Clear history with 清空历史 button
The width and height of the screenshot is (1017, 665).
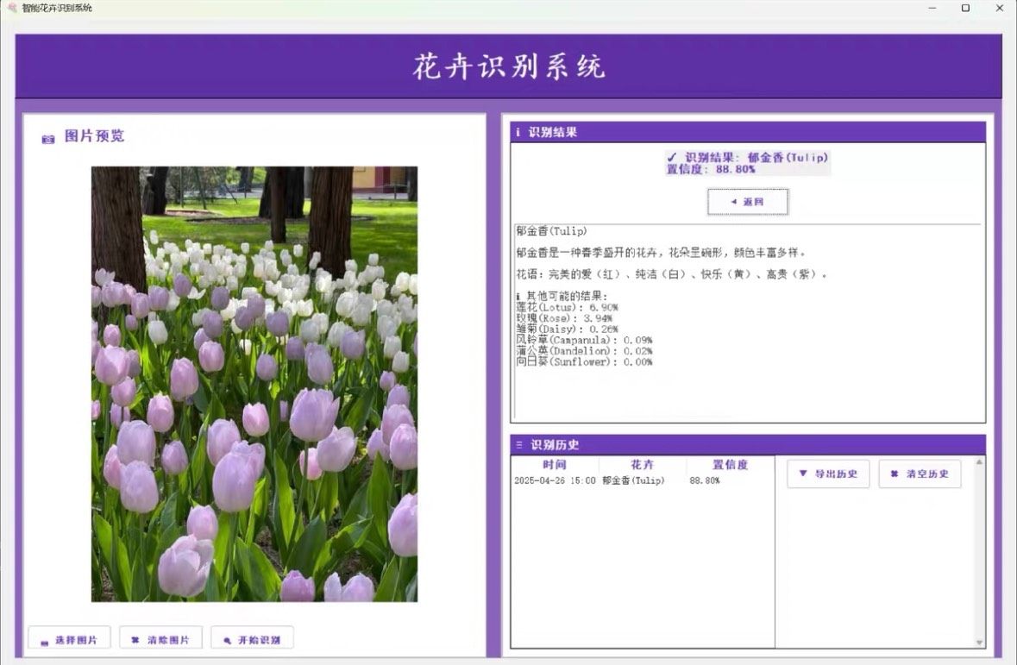(920, 474)
